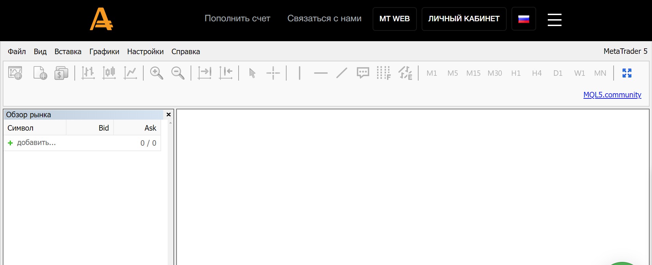Click green plus to add symbol
Viewport: 652px width, 265px height.
[10, 143]
